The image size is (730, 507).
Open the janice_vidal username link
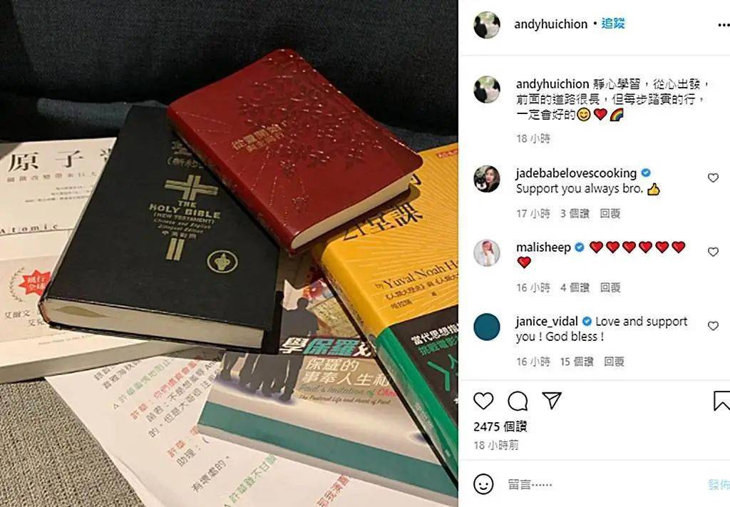547,321
